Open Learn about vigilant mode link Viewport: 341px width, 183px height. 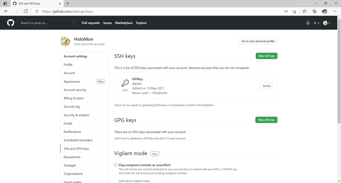[x=134, y=181]
